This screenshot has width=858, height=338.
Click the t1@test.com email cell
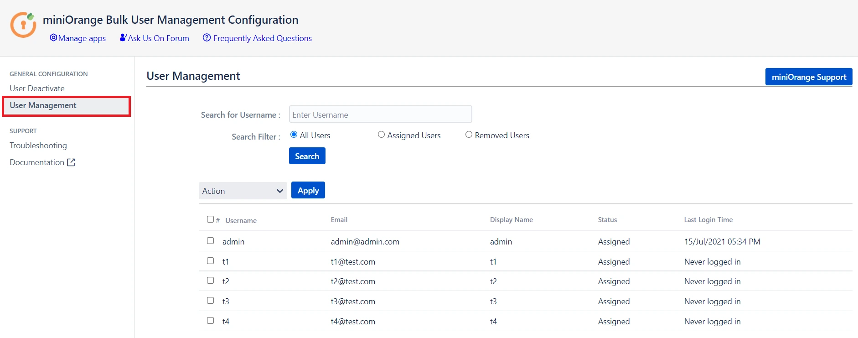353,262
